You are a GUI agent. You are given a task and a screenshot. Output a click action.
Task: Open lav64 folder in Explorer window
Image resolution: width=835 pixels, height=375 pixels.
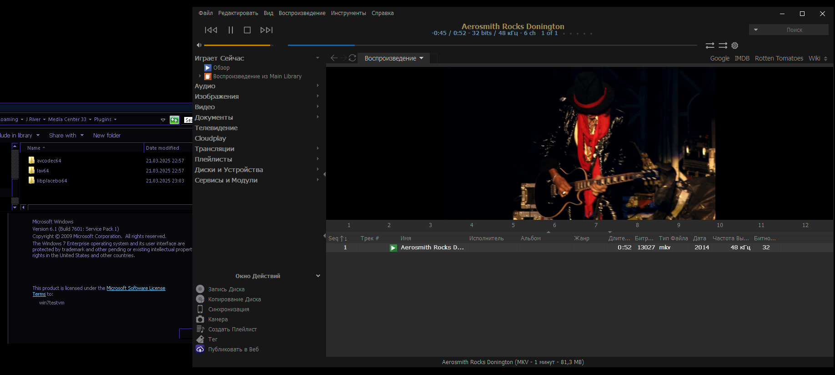43,171
